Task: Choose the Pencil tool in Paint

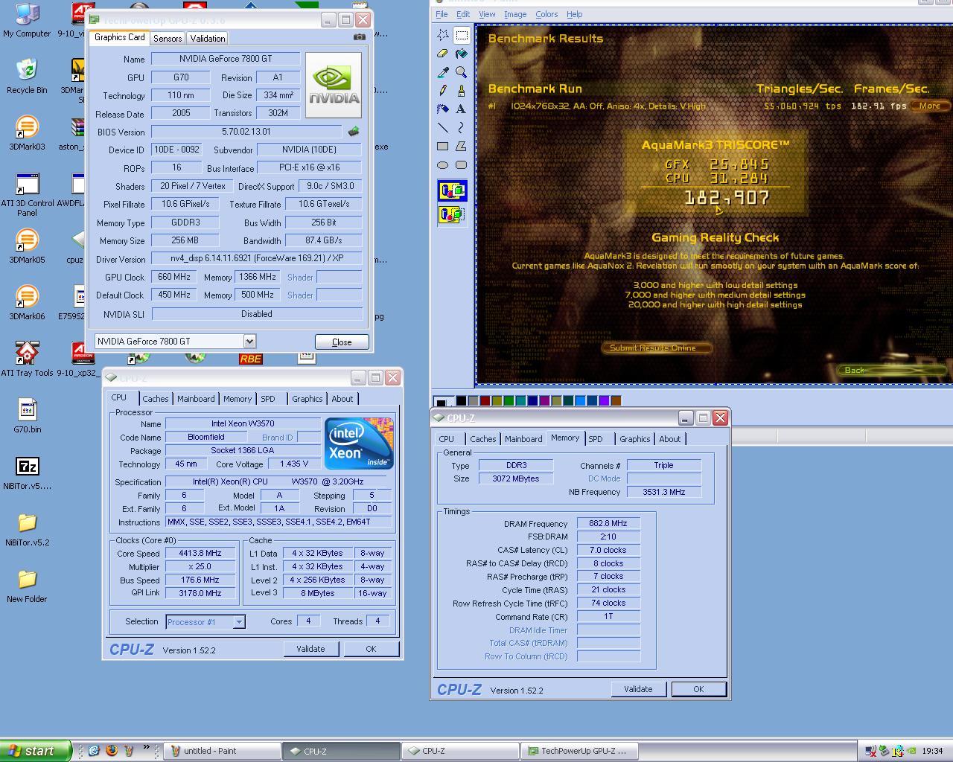Action: (443, 91)
